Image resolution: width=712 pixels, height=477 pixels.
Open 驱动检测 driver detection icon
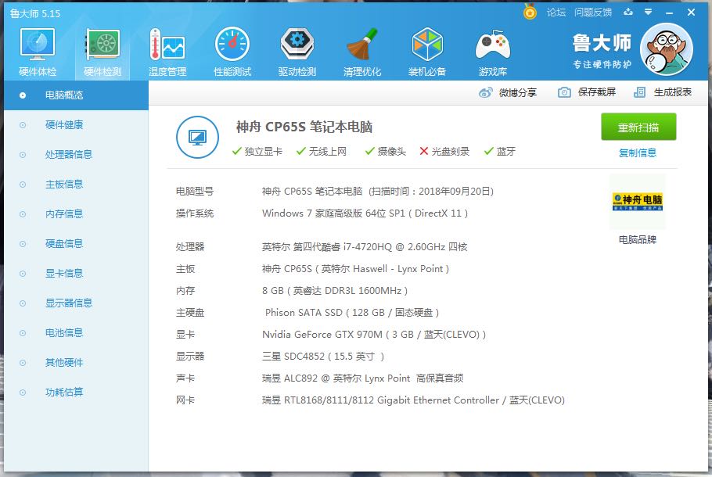297,52
